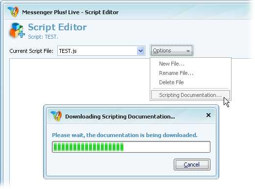This screenshot has width=255, height=189.
Task: Click the 'Script: TEST.' subtitle text
Action: click(x=43, y=37)
